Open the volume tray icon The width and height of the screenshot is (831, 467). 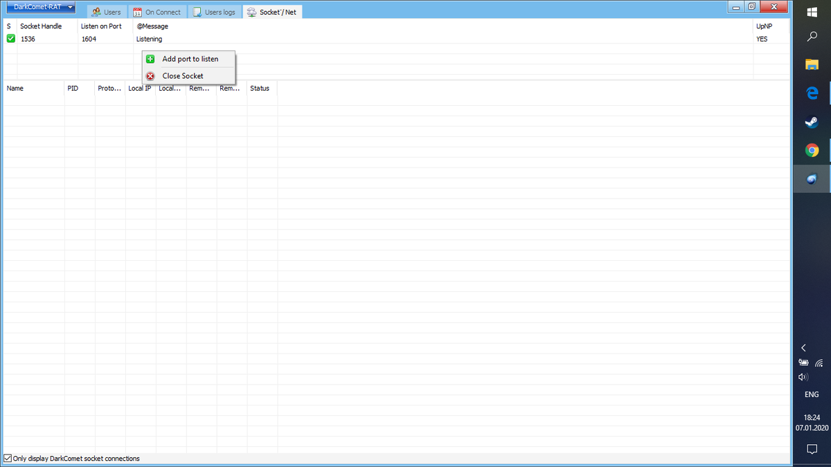point(804,377)
